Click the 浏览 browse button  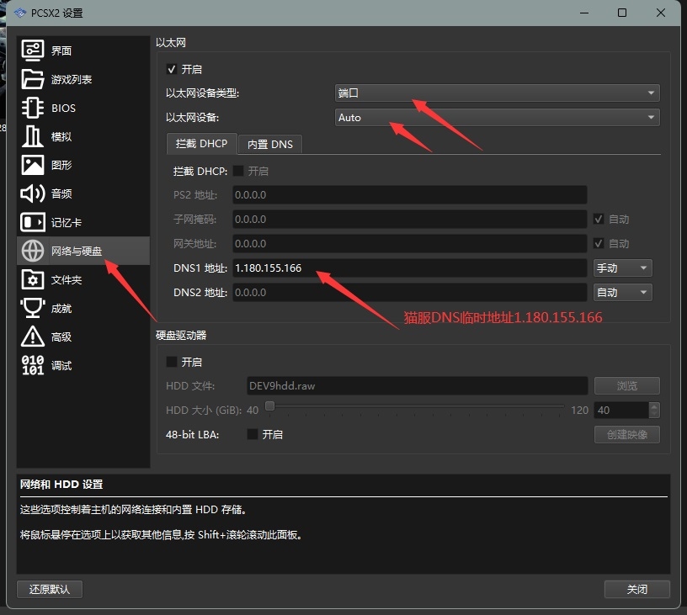(627, 385)
